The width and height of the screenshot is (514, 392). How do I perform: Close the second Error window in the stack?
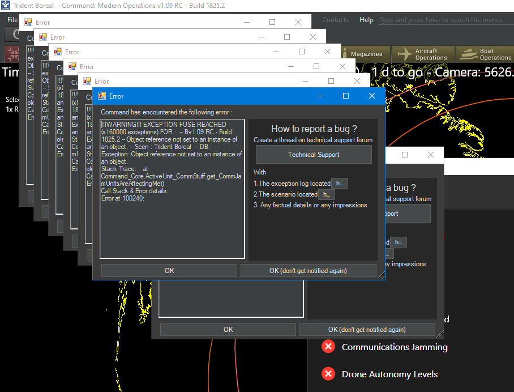(x=313, y=37)
